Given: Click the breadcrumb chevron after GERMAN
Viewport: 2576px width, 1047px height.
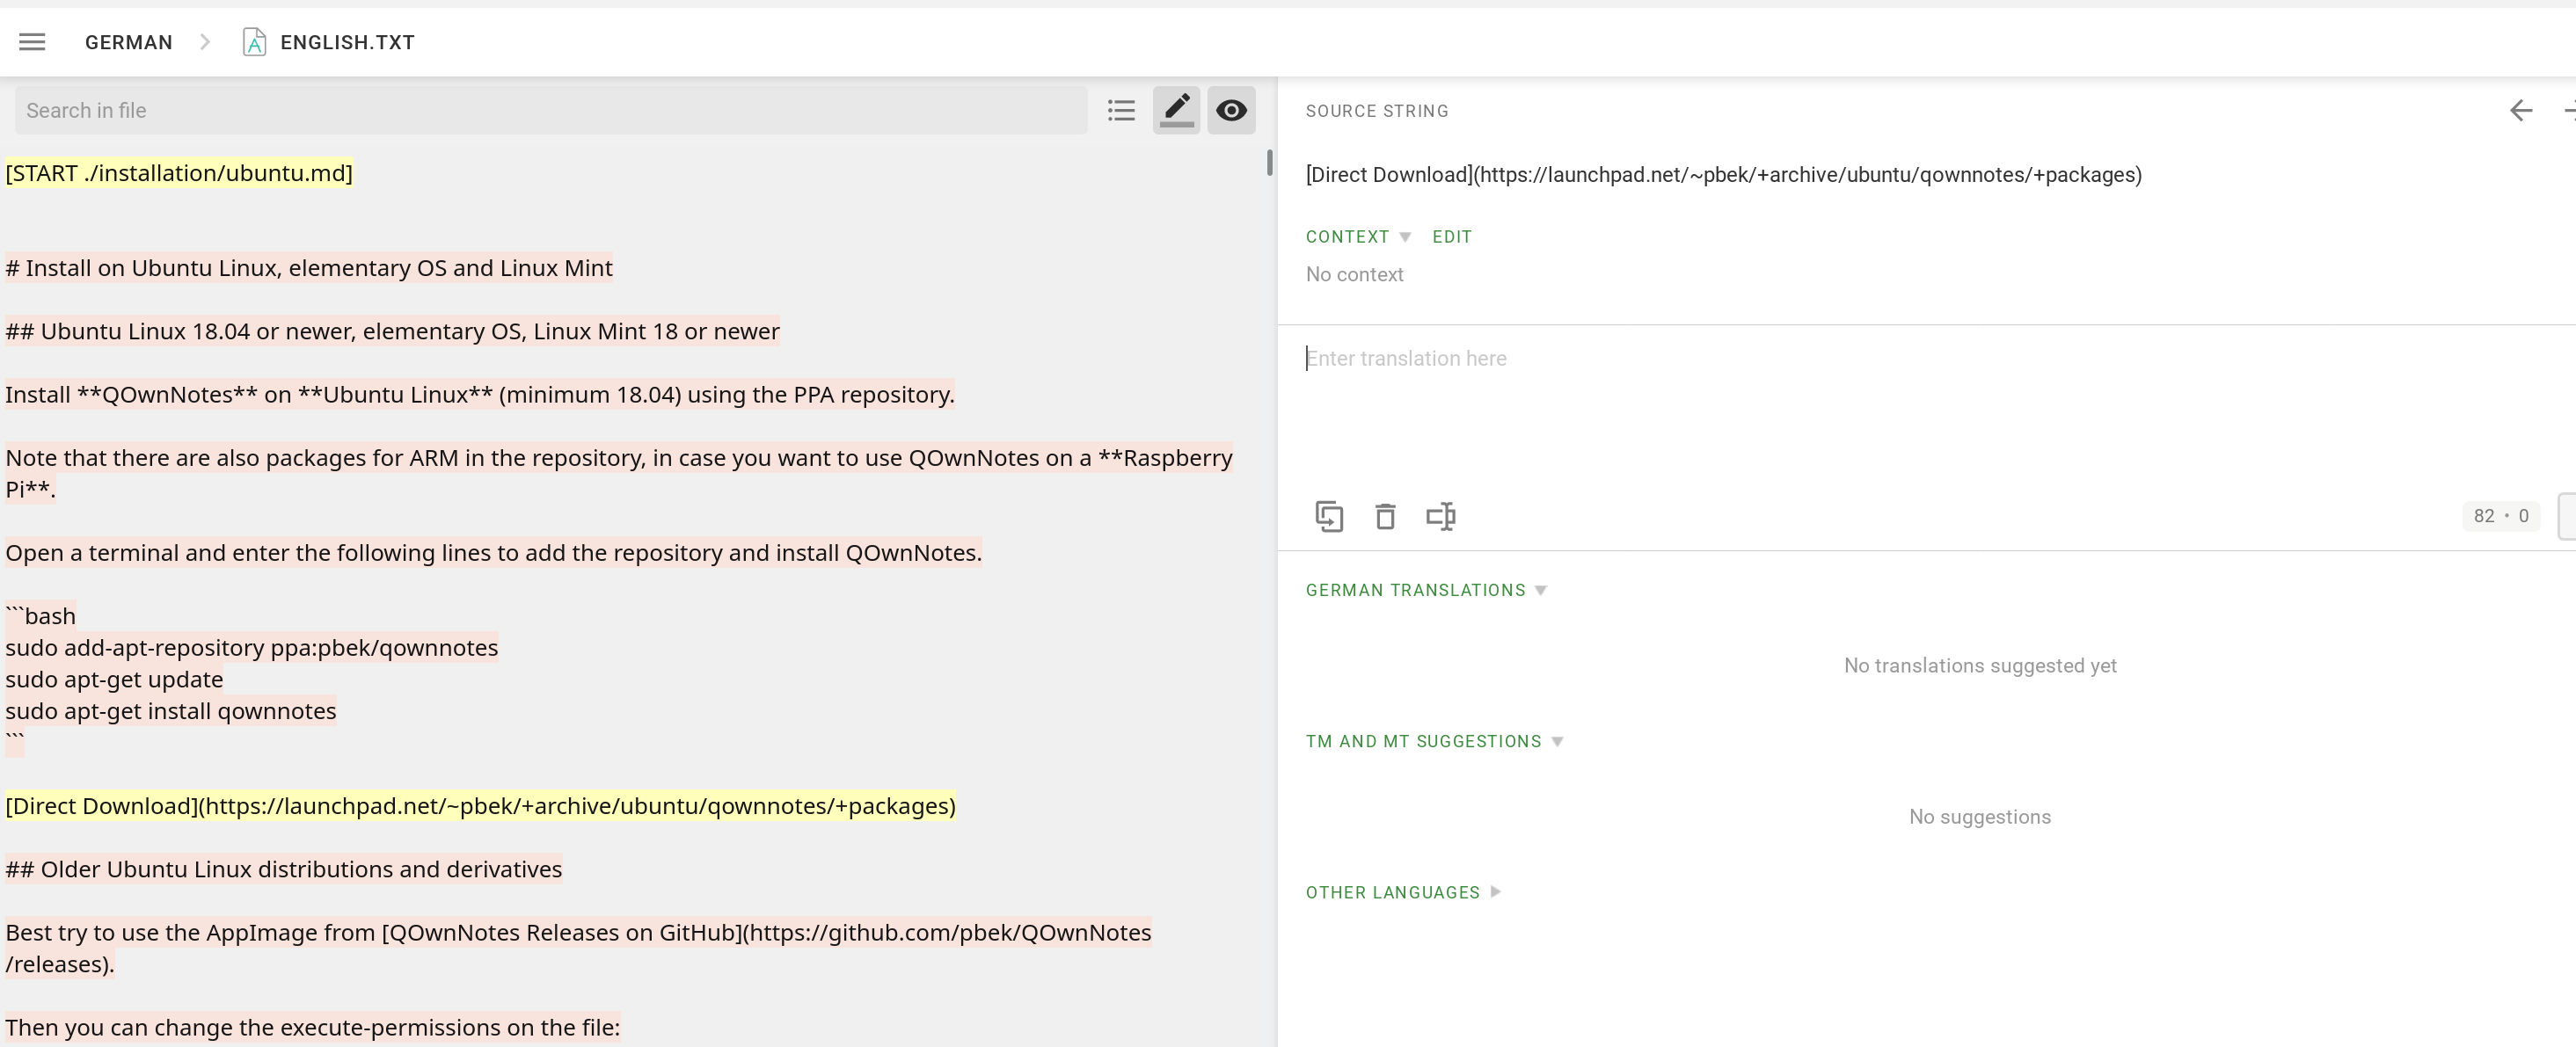Looking at the screenshot, I should click(205, 42).
